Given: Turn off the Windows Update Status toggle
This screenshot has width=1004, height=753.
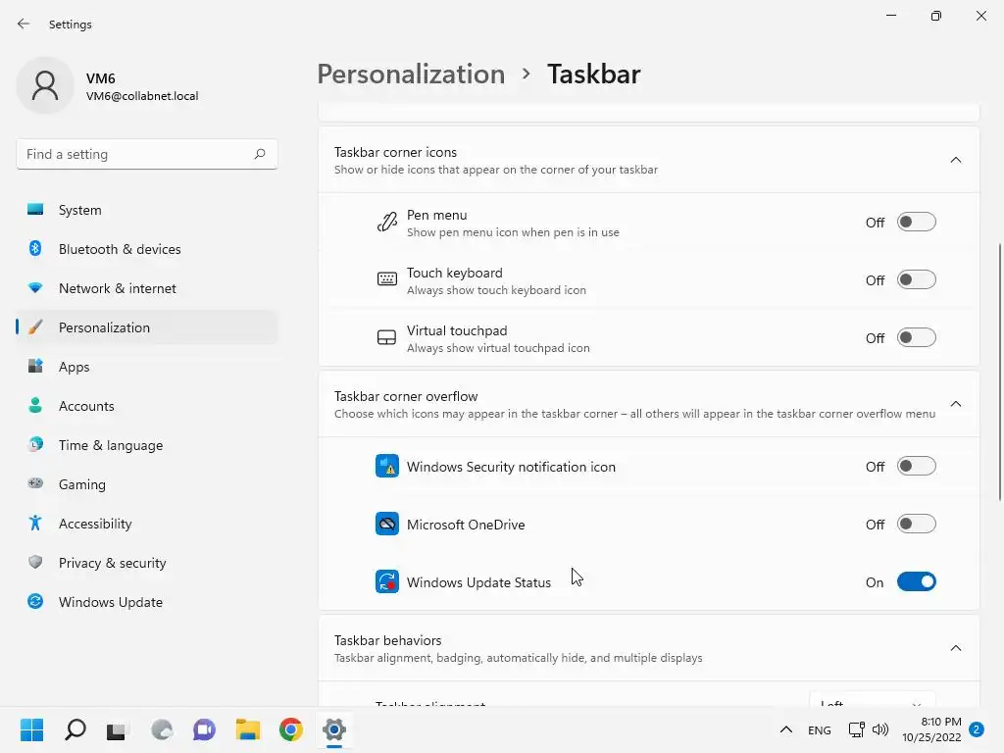Looking at the screenshot, I should pyautogui.click(x=917, y=581).
